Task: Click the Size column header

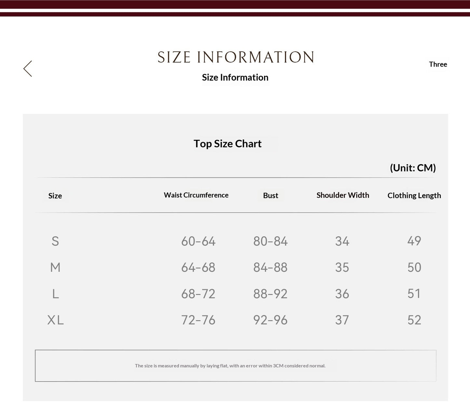Action: [x=55, y=196]
